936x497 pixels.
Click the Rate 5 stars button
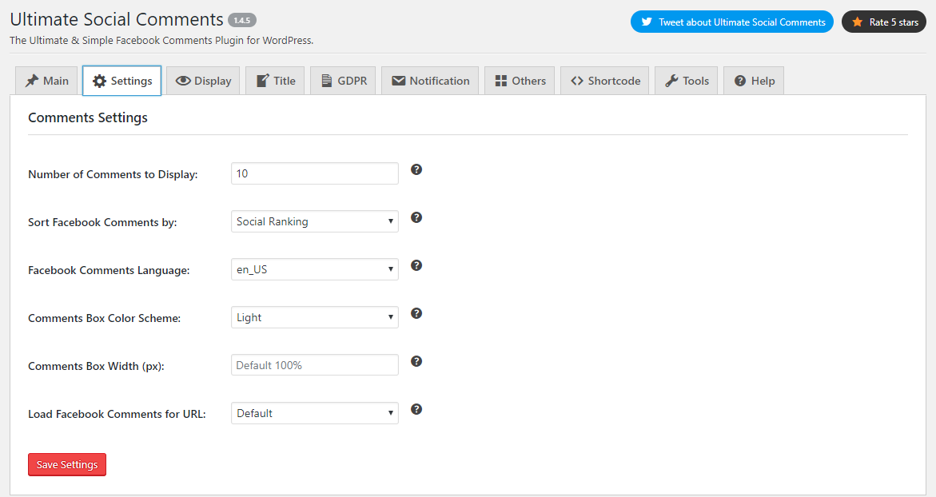[884, 22]
